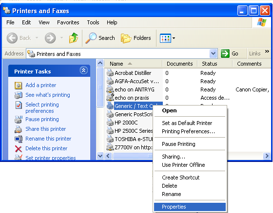Select the Generic PostScript printer icon

click(110, 114)
